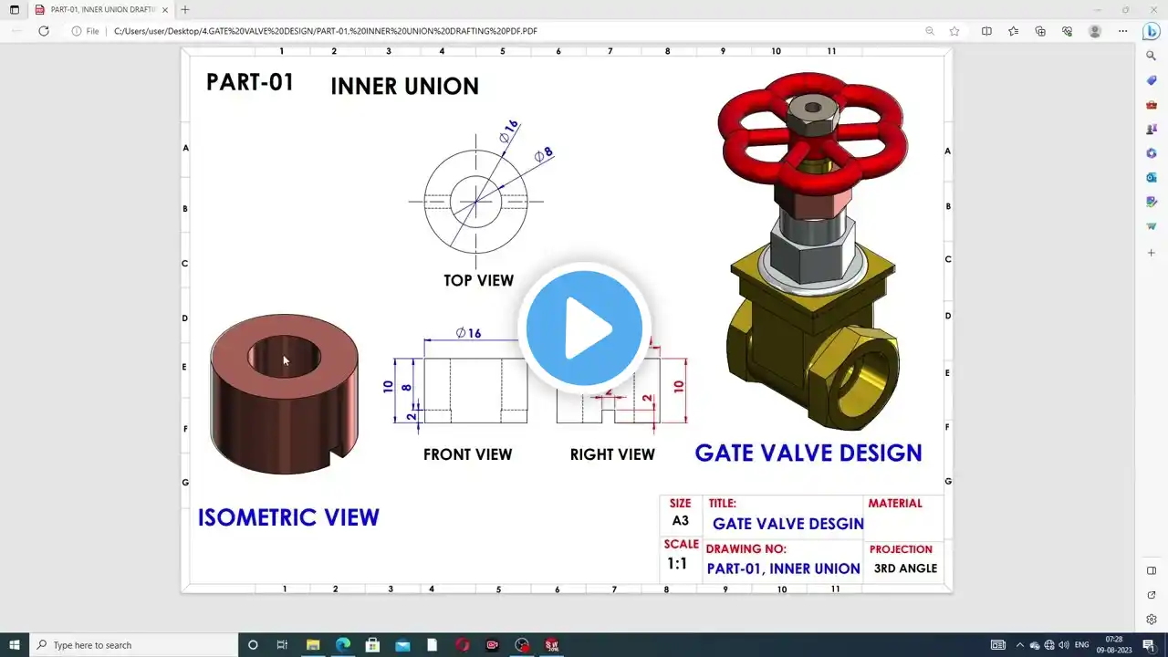Open the Windows Start menu
This screenshot has height=657, width=1168.
point(15,645)
